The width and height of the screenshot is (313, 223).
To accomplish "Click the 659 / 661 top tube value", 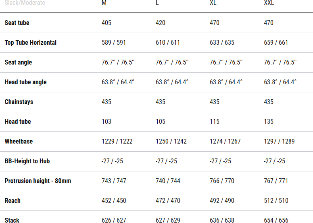I will click(x=276, y=42).
